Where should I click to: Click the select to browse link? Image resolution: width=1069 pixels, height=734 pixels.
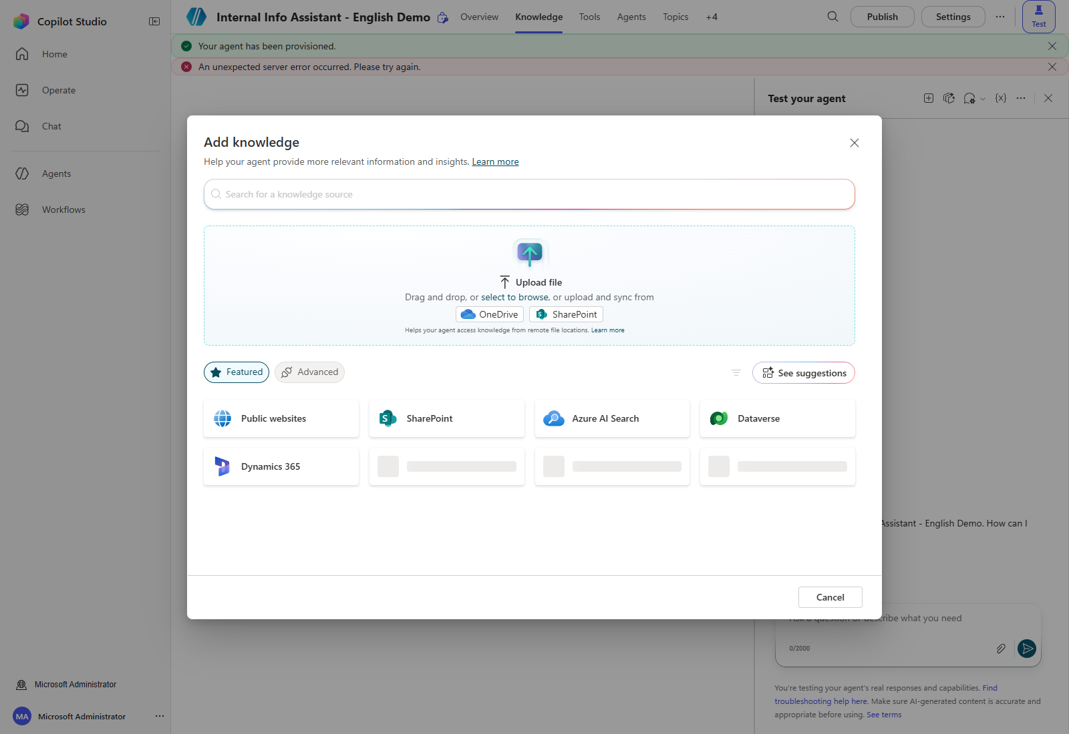point(514,297)
